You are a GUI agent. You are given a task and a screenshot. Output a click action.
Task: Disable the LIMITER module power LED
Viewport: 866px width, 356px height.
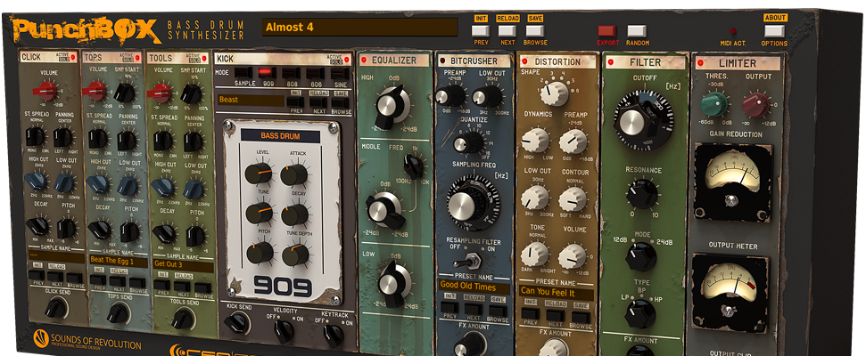coord(700,62)
